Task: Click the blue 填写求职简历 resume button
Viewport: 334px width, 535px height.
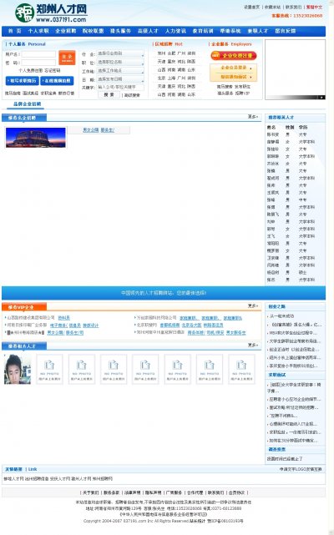Action: (23, 81)
